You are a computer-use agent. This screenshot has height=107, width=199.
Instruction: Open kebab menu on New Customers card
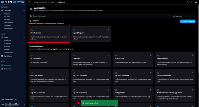(x=192, y=55)
